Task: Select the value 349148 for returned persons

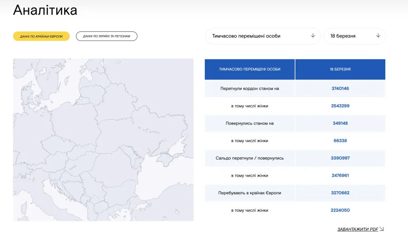Action: coord(340,123)
